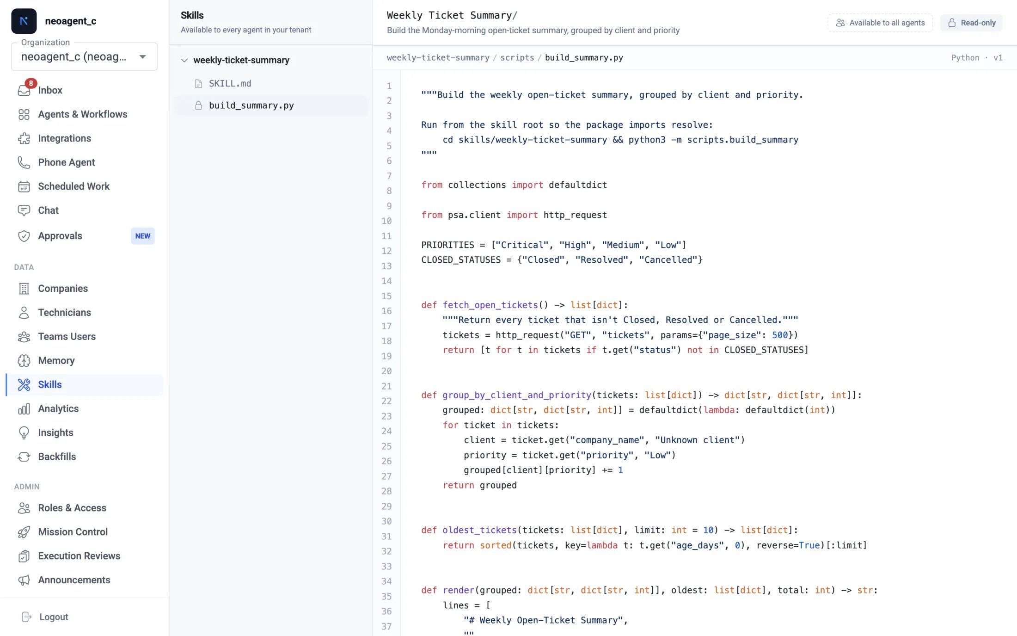This screenshot has width=1017, height=636.
Task: Open the Analytics page
Action: 84,409
